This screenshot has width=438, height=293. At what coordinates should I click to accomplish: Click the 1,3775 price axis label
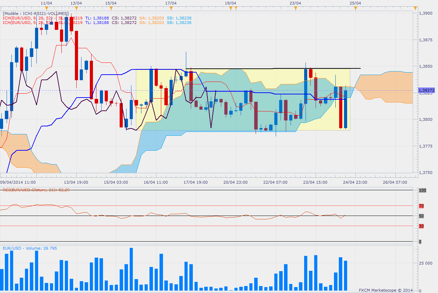coord(425,146)
